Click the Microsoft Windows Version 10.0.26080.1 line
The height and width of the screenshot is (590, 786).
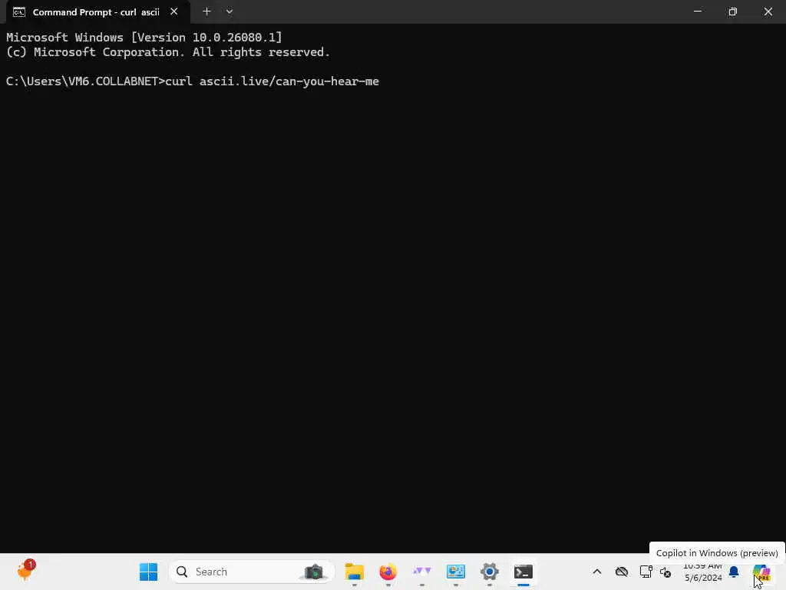pos(144,37)
